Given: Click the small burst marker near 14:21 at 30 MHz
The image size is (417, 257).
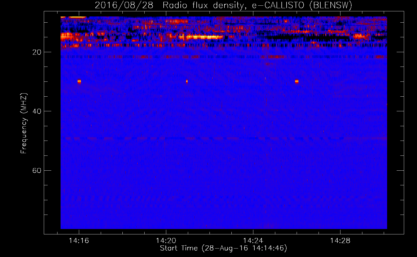Looking at the screenshot, I should tap(187, 81).
